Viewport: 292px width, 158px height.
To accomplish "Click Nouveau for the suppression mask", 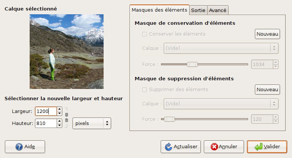I will click(x=267, y=90).
